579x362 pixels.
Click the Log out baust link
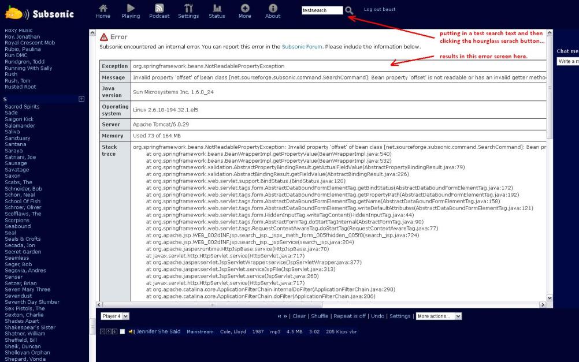(x=380, y=10)
